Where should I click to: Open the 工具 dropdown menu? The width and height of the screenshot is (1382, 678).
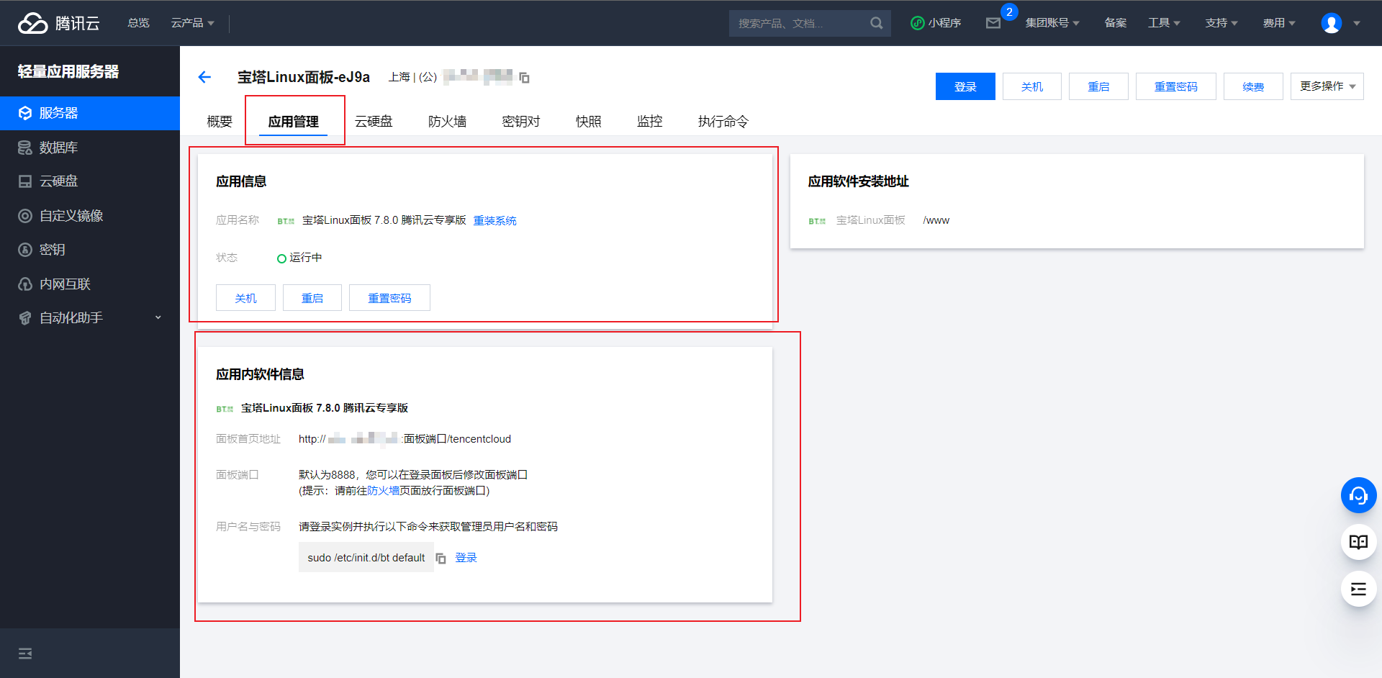click(x=1164, y=23)
